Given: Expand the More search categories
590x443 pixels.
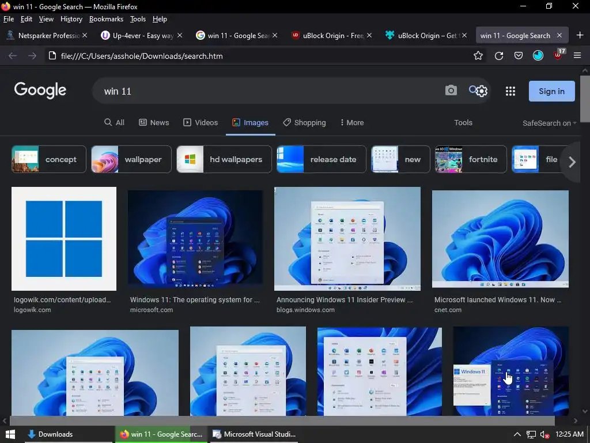Looking at the screenshot, I should 352,122.
